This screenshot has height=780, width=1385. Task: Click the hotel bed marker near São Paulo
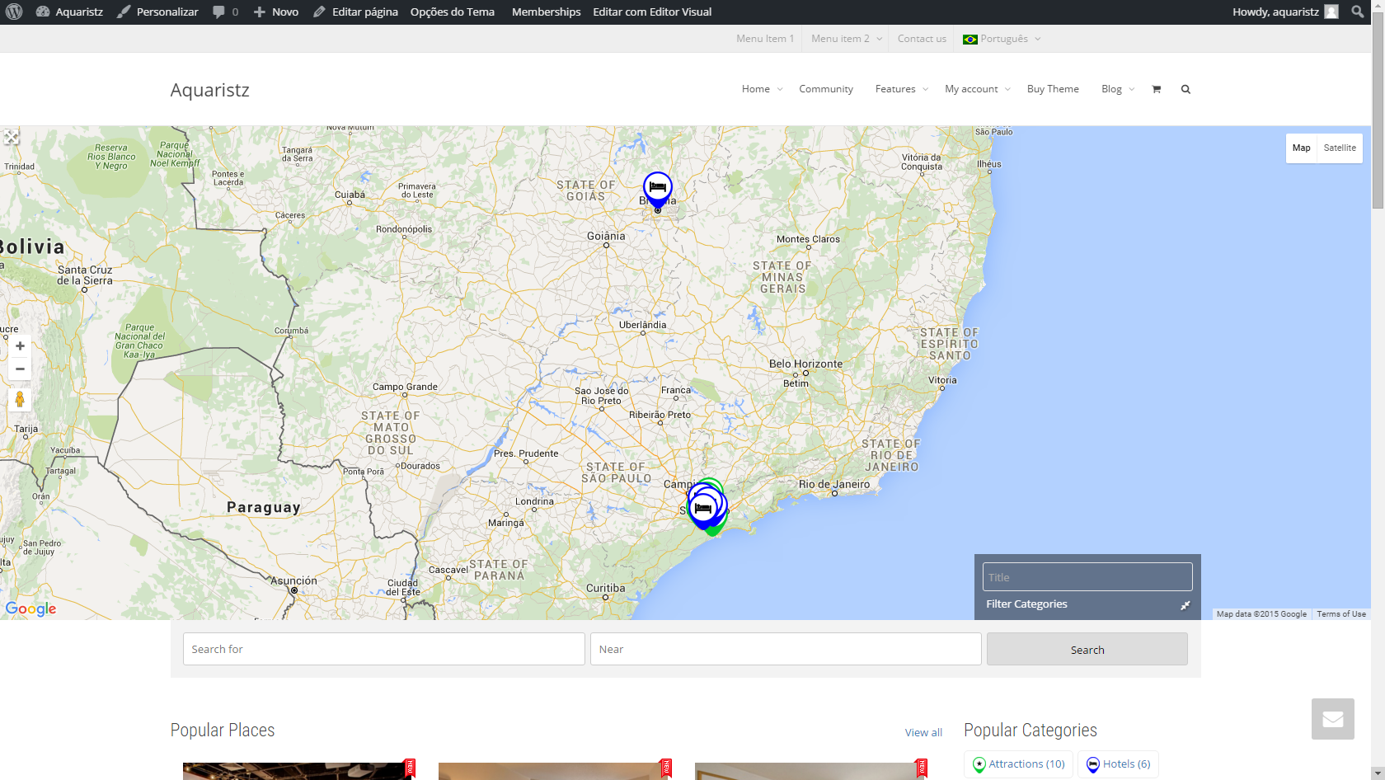(703, 509)
